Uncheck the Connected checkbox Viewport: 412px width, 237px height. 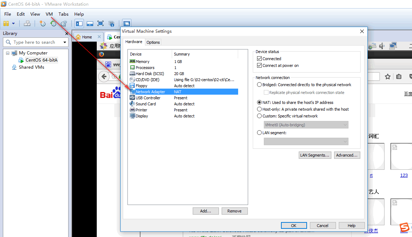[x=259, y=59]
